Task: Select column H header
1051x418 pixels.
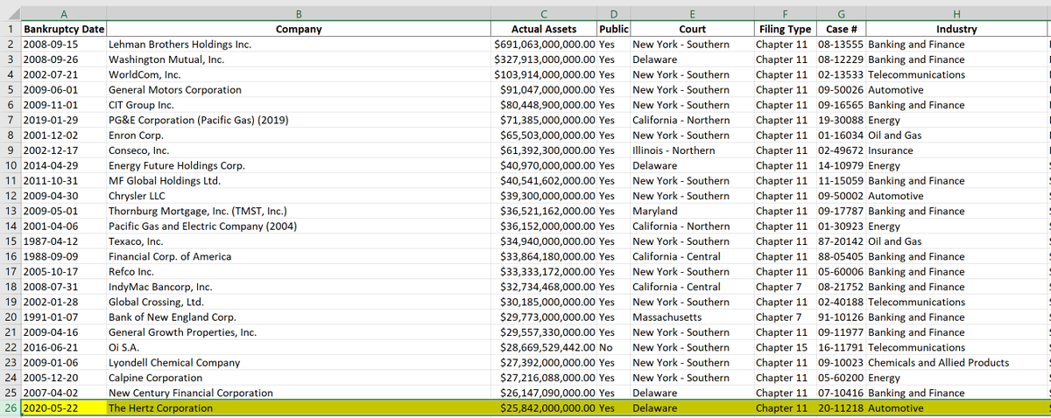Action: pyautogui.click(x=956, y=13)
